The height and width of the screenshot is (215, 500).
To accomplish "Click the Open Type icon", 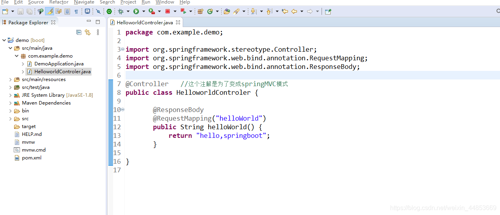I will click(x=227, y=11).
